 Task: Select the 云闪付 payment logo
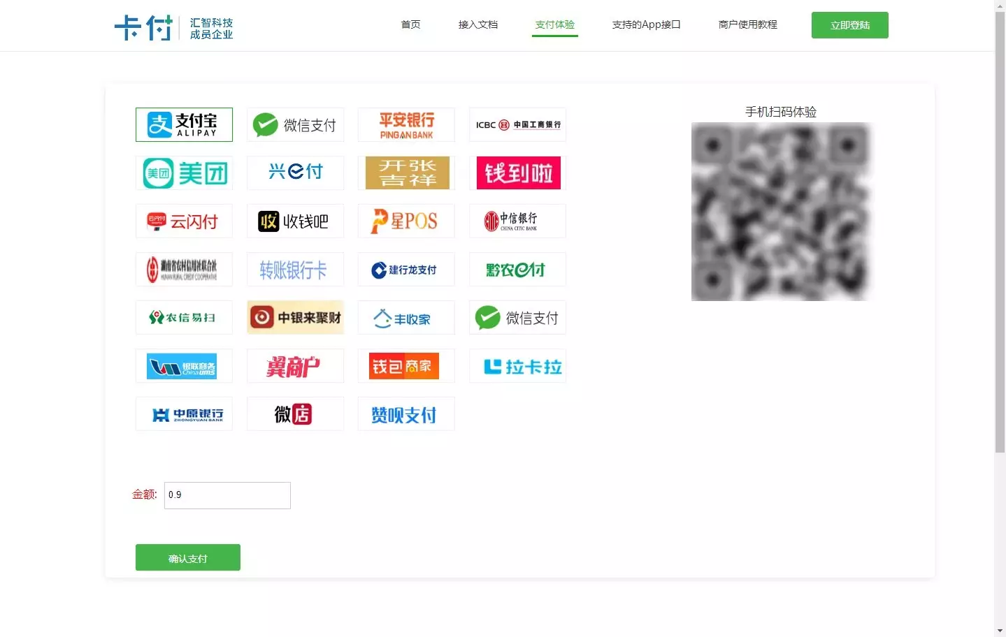(x=184, y=221)
